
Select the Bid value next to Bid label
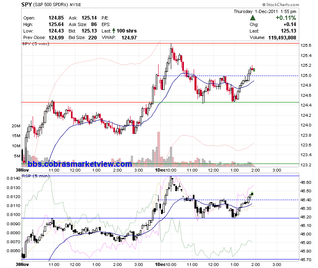click(x=89, y=31)
